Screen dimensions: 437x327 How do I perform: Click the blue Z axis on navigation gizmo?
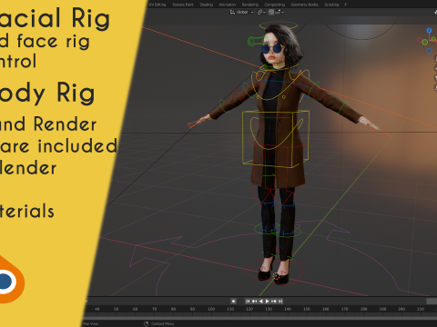click(429, 31)
